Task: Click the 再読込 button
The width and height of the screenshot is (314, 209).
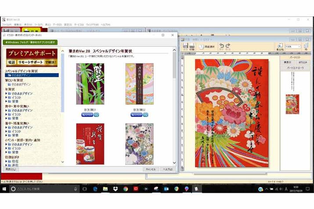Action: 11,169
